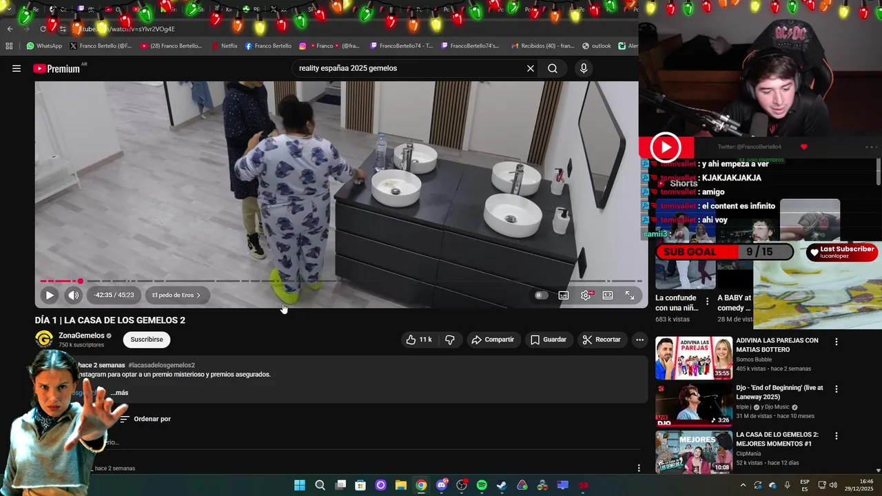Open Microsoft Store from the taskbar
Screen dimensions: 882x496
point(360,485)
